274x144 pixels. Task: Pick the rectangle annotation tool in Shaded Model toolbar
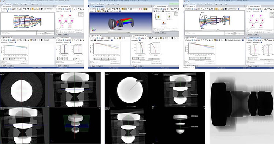pyautogui.click(x=108, y=9)
